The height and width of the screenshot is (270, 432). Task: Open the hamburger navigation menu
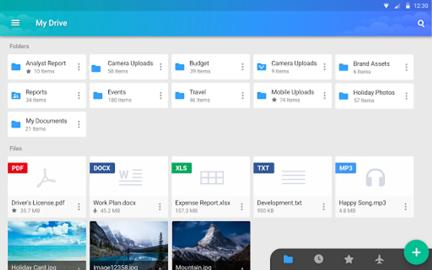[x=15, y=23]
